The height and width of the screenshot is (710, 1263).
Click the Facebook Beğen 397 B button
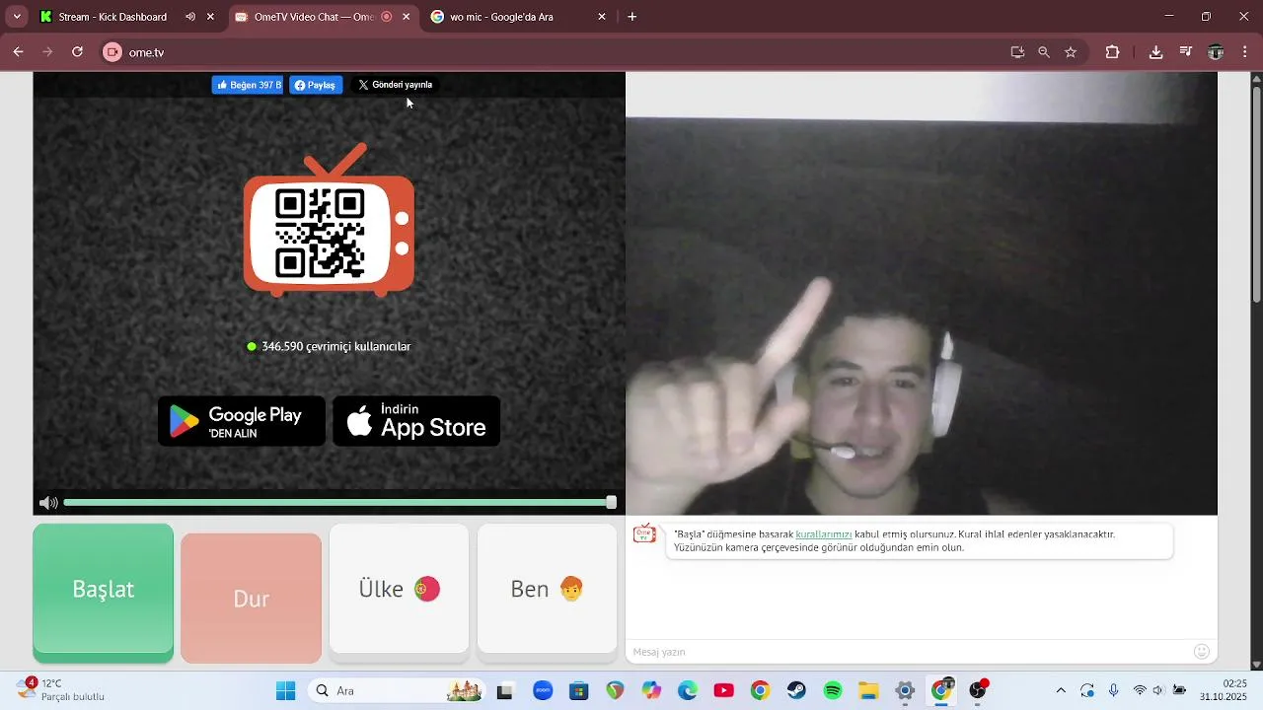coord(248,85)
